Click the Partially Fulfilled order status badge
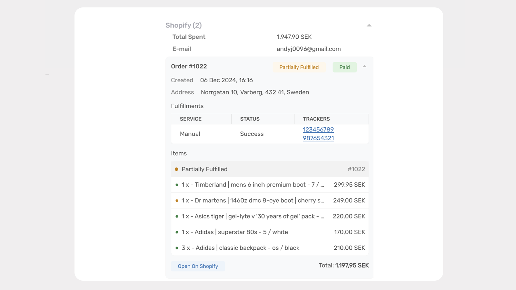516x290 pixels. click(299, 67)
